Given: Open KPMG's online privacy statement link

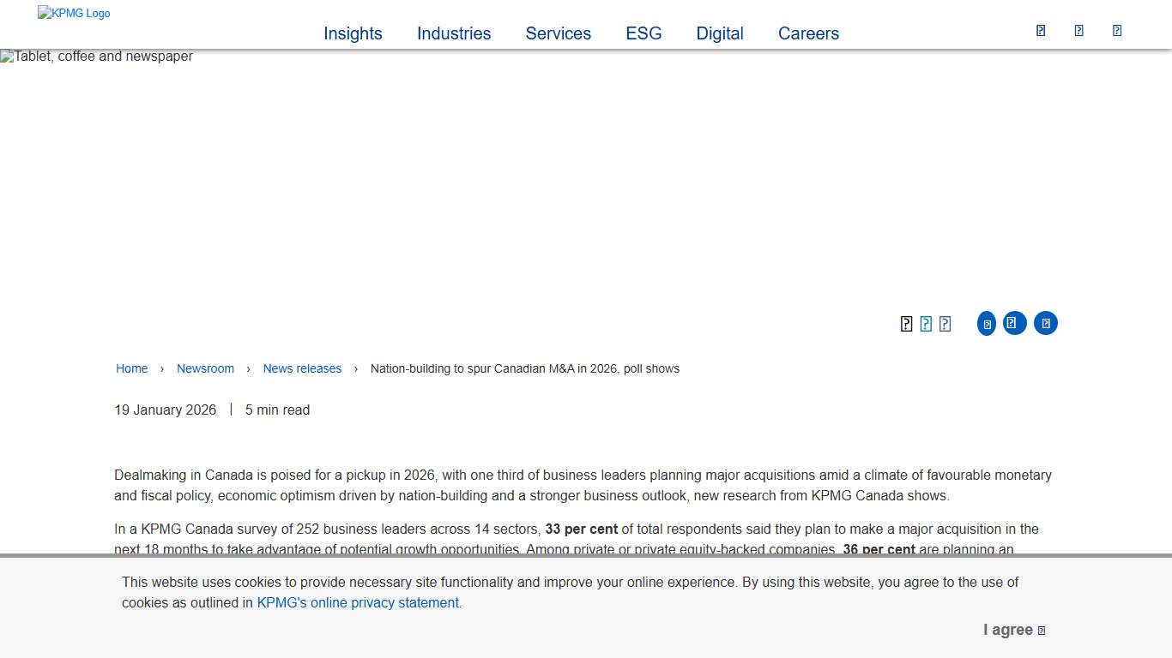Looking at the screenshot, I should click(359, 602).
